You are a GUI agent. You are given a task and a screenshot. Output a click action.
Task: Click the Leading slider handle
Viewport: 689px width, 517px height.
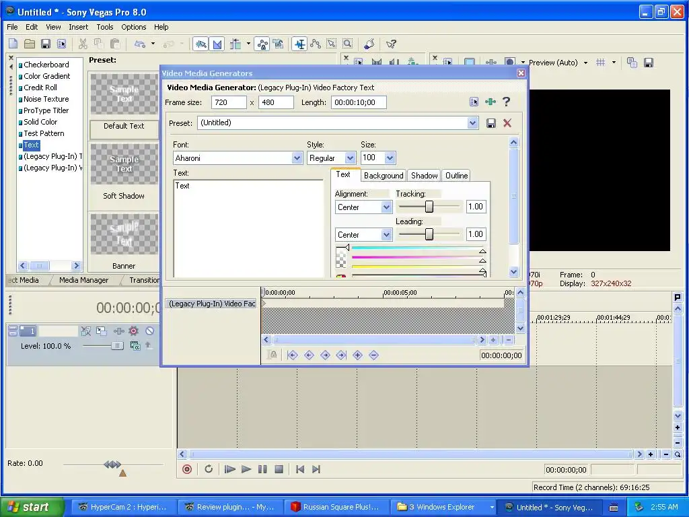(x=429, y=234)
